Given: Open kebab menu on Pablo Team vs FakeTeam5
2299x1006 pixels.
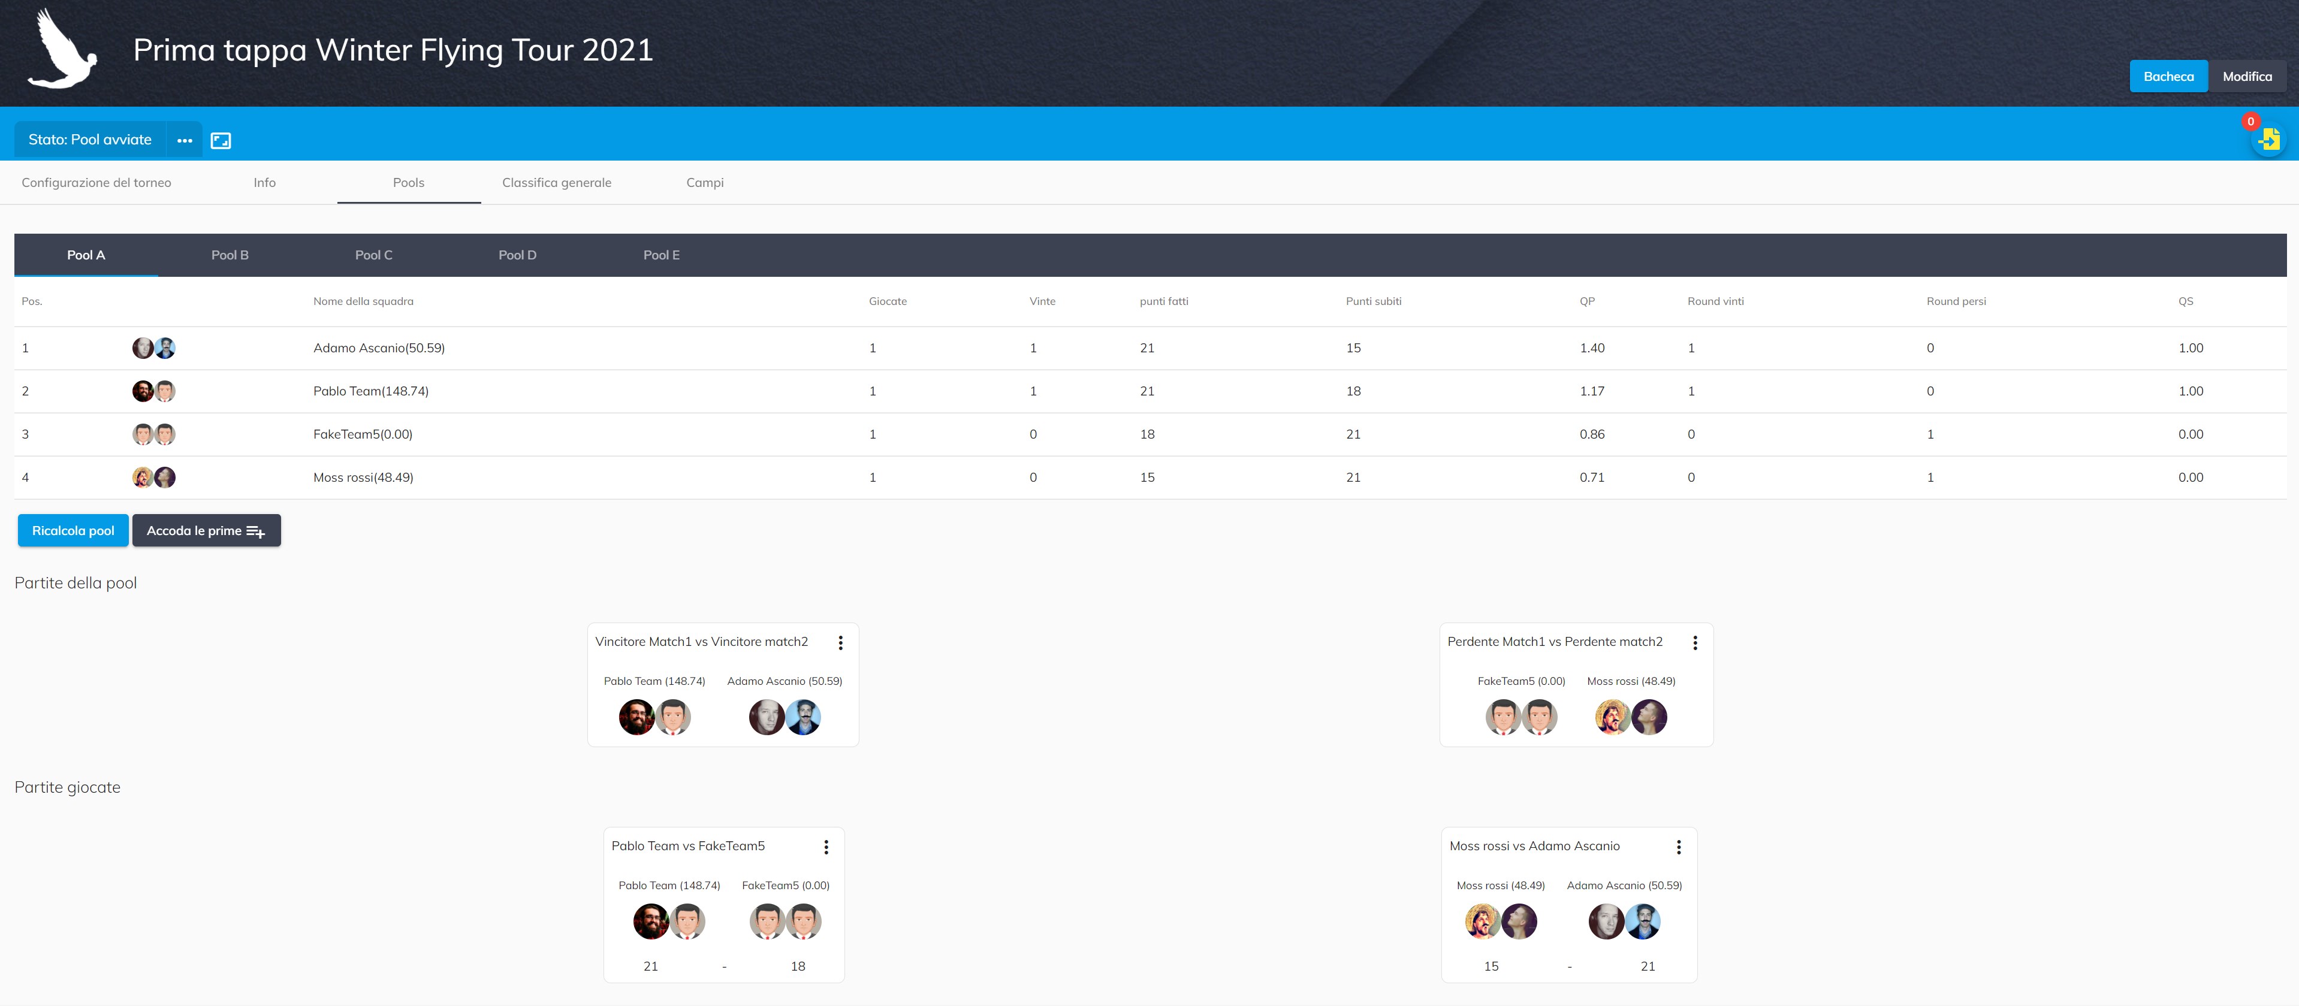Looking at the screenshot, I should (825, 847).
